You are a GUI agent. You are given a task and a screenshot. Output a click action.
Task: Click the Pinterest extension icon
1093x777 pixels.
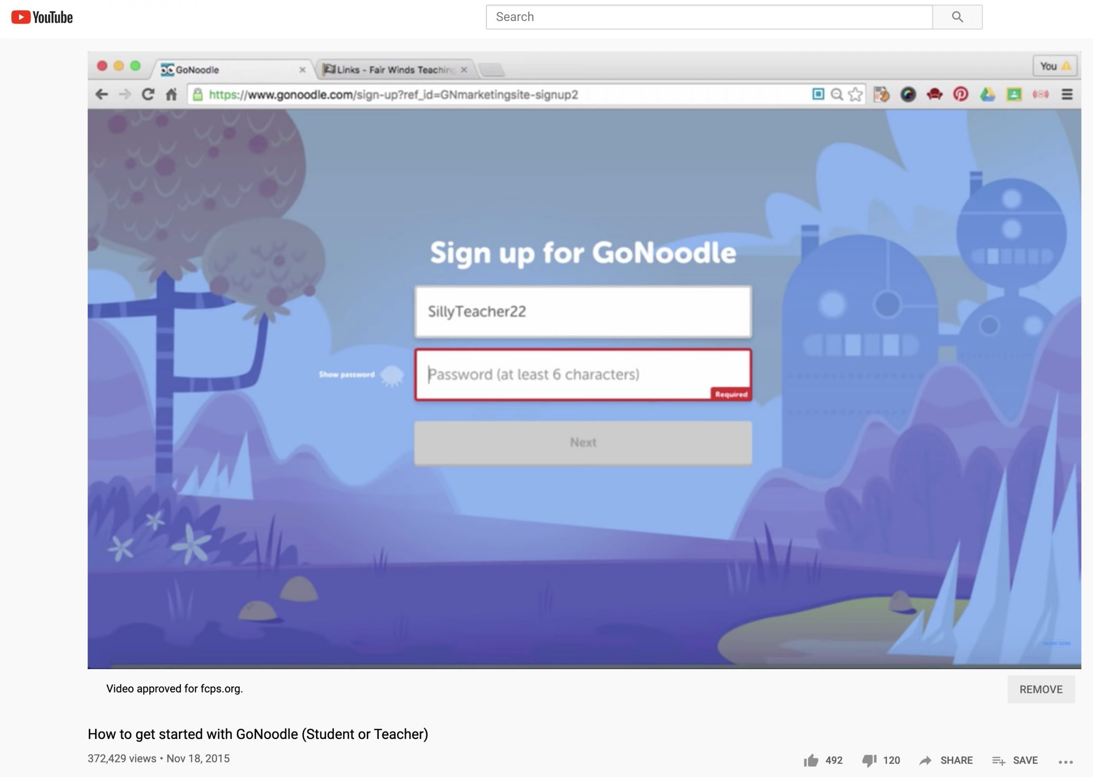961,94
